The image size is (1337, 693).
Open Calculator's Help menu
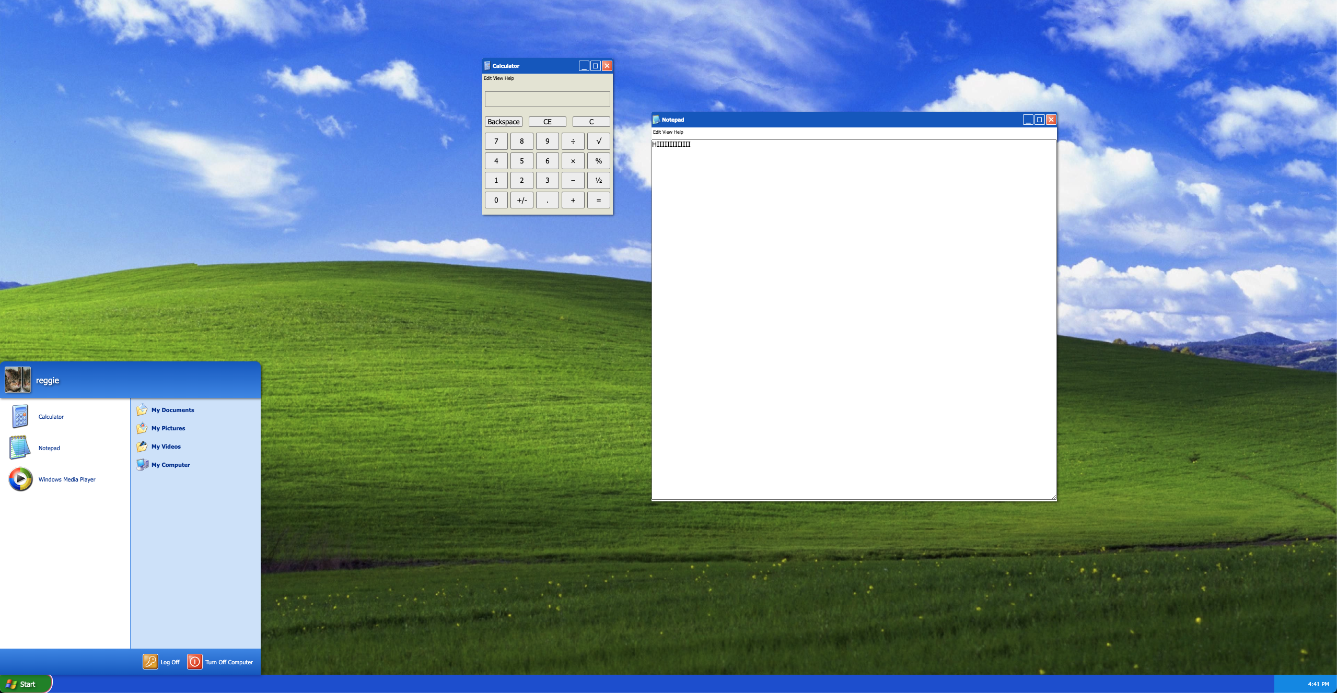tap(509, 78)
